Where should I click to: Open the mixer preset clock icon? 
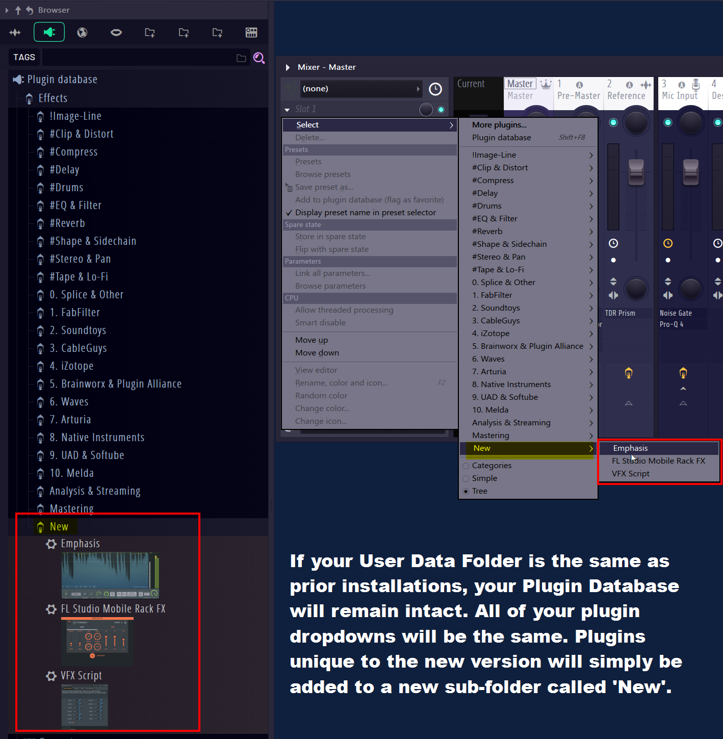(435, 89)
